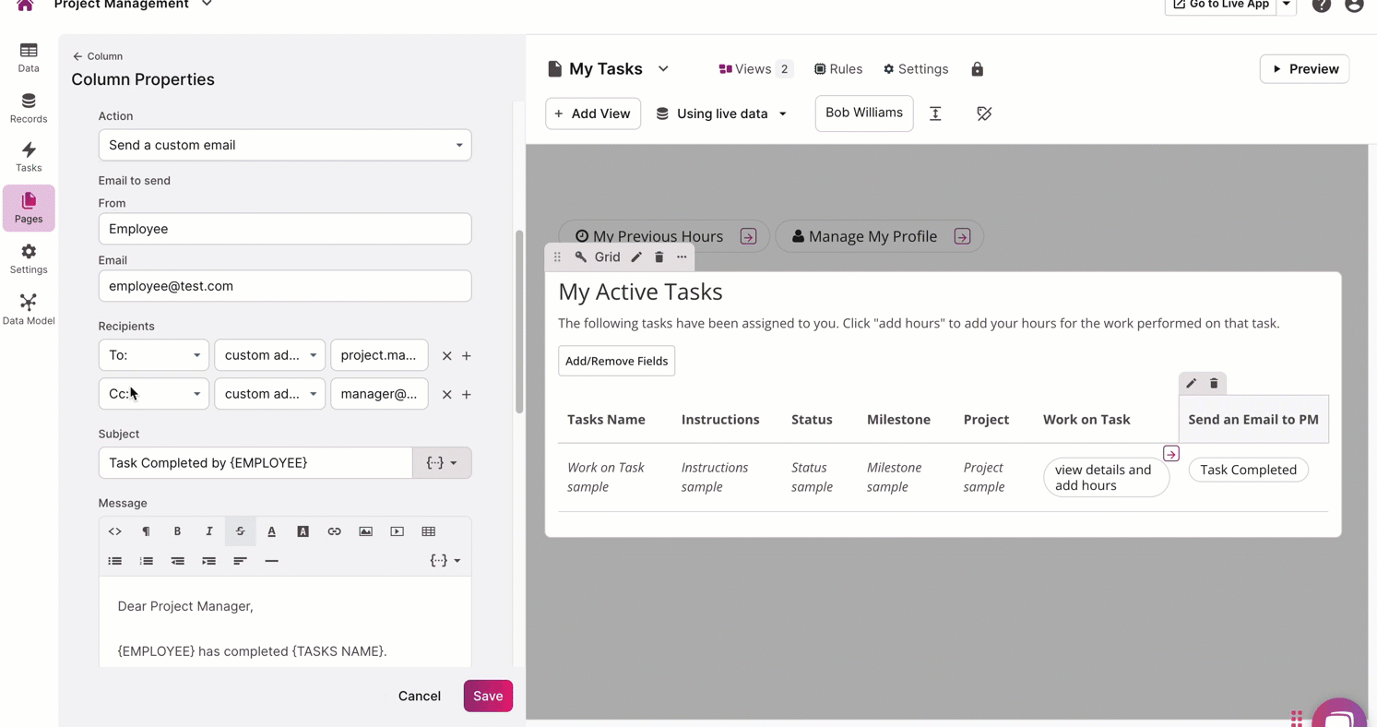
Task: Open the To: recipient type dropdown
Action: pos(153,355)
